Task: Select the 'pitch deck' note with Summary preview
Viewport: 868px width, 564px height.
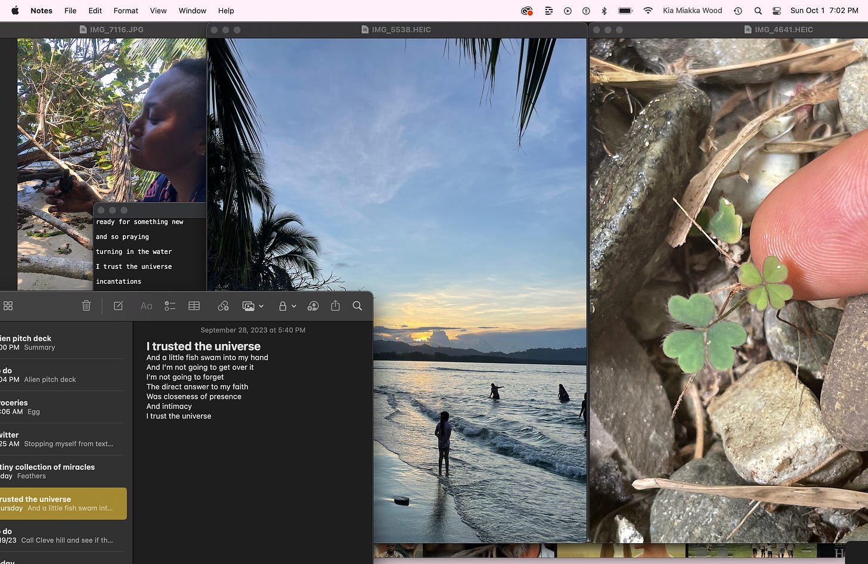Action: 63,343
